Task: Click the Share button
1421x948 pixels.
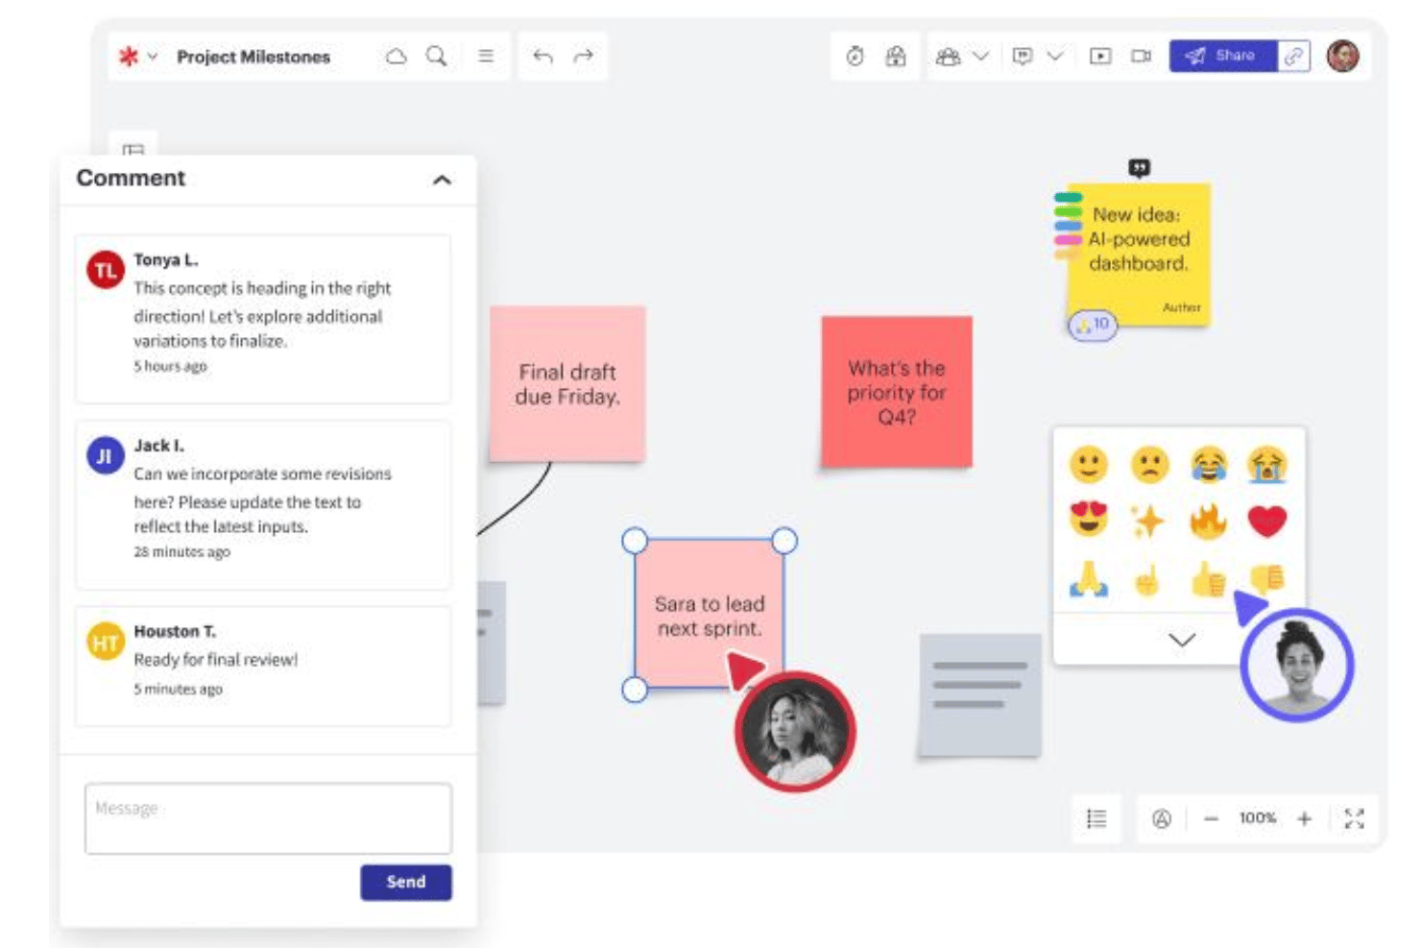Action: [x=1223, y=56]
